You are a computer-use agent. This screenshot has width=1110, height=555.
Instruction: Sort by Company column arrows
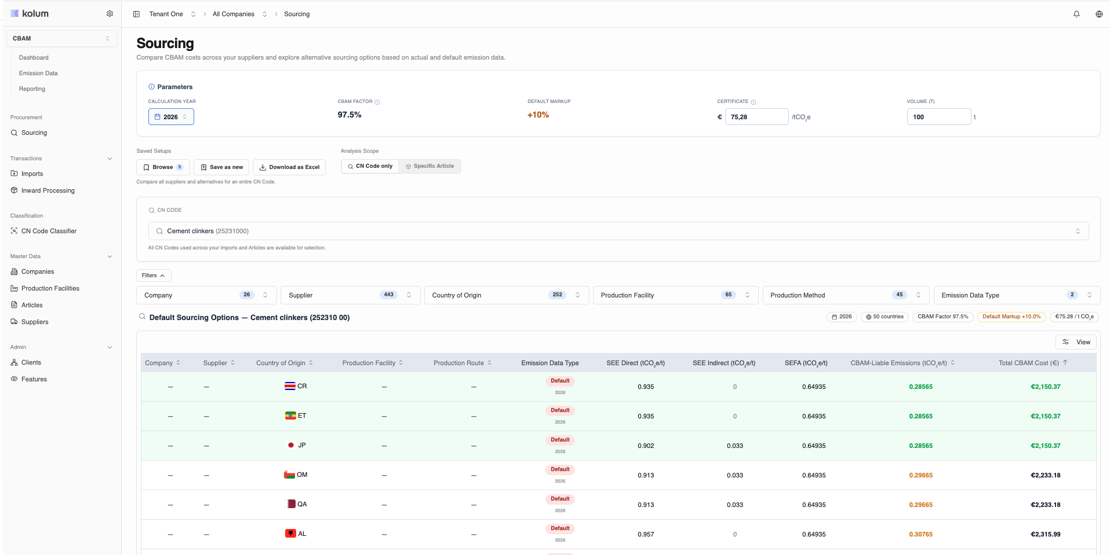coord(179,363)
